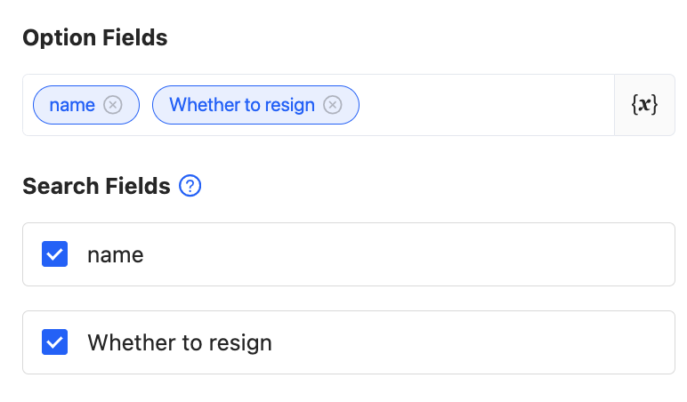Open the question mark hint next to Search Fields
Image resolution: width=687 pixels, height=402 pixels.
tap(190, 186)
